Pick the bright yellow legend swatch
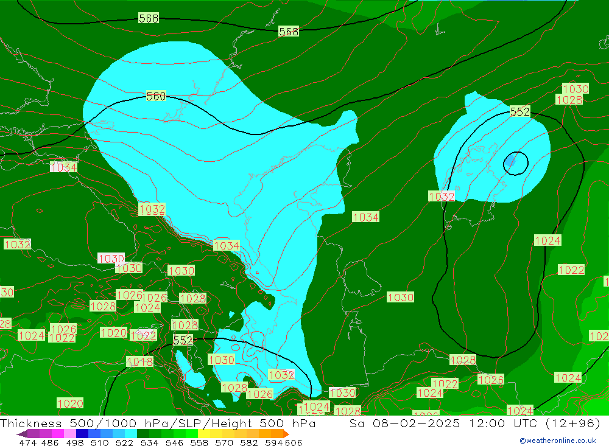Screen dimensions: 609x446 tap(204, 434)
